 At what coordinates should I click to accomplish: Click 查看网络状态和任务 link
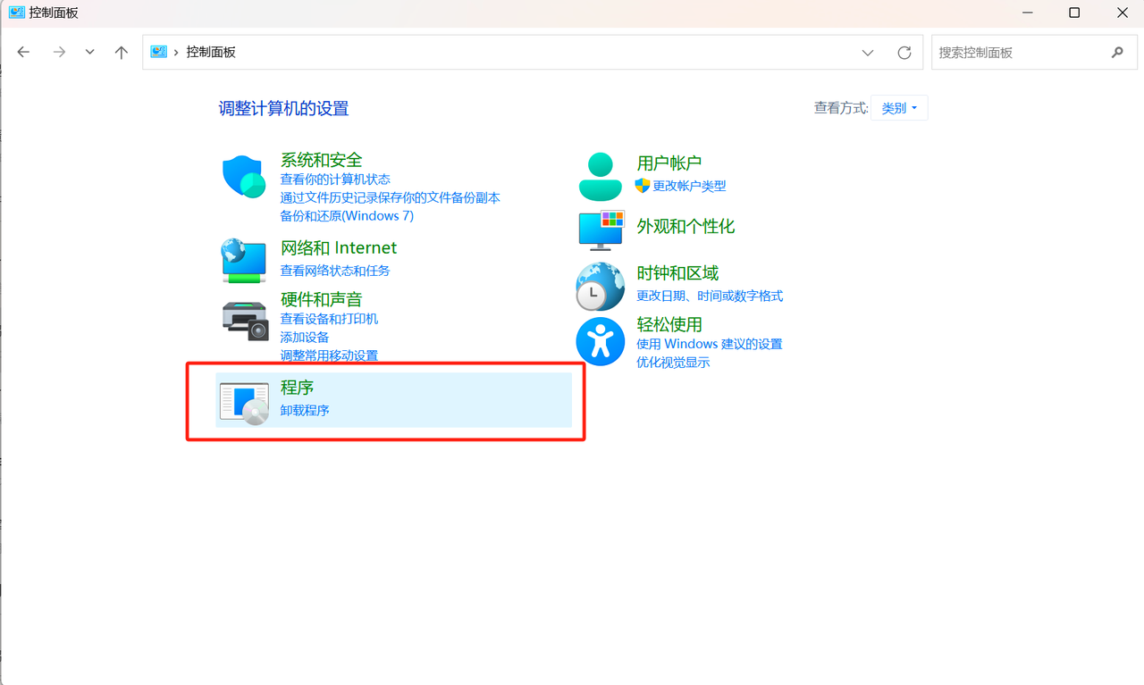coord(335,271)
